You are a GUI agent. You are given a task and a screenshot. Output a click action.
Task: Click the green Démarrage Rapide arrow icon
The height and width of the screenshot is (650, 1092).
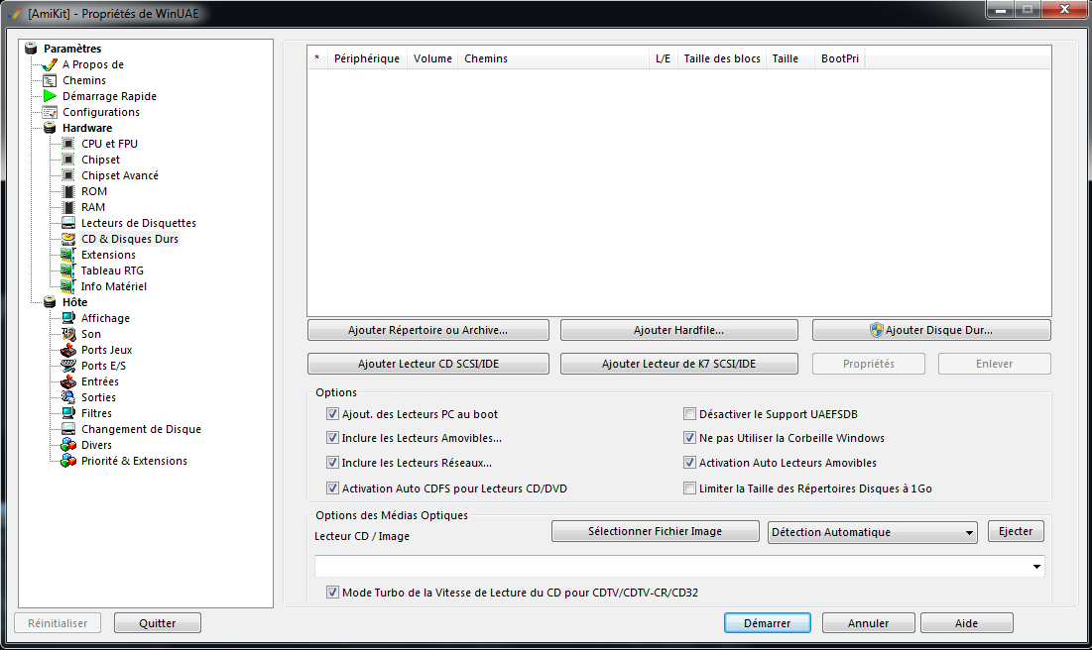(x=50, y=96)
